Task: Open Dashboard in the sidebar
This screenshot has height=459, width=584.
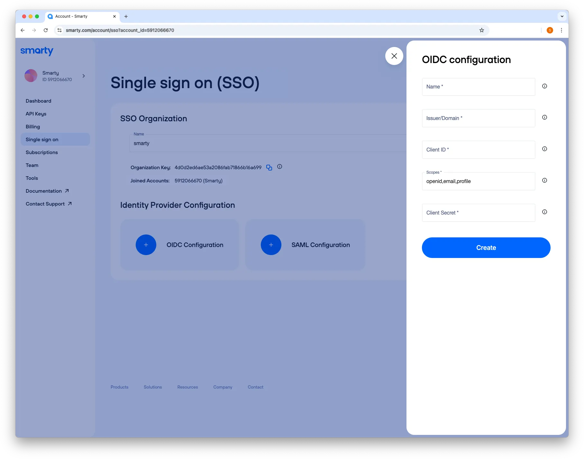Action: pyautogui.click(x=39, y=101)
